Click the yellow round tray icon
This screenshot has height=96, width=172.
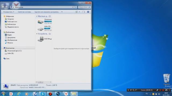(153, 94)
